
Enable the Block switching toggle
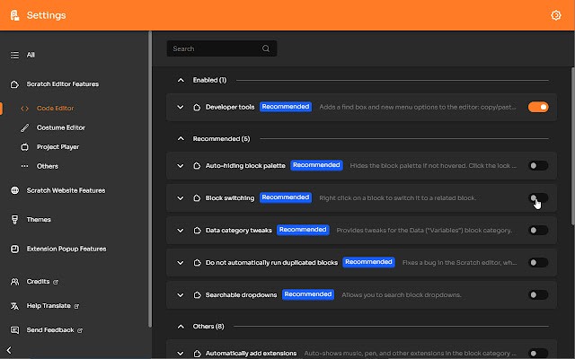point(538,197)
